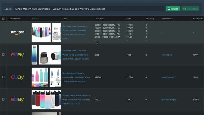Open Summit Water Bottle Straw Lid link

click(x=76, y=100)
